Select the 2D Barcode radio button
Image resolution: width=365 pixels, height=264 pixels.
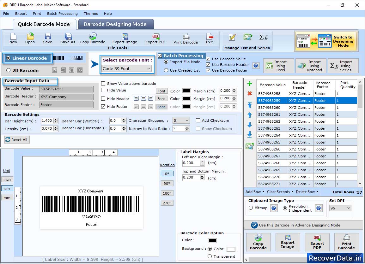(9, 70)
